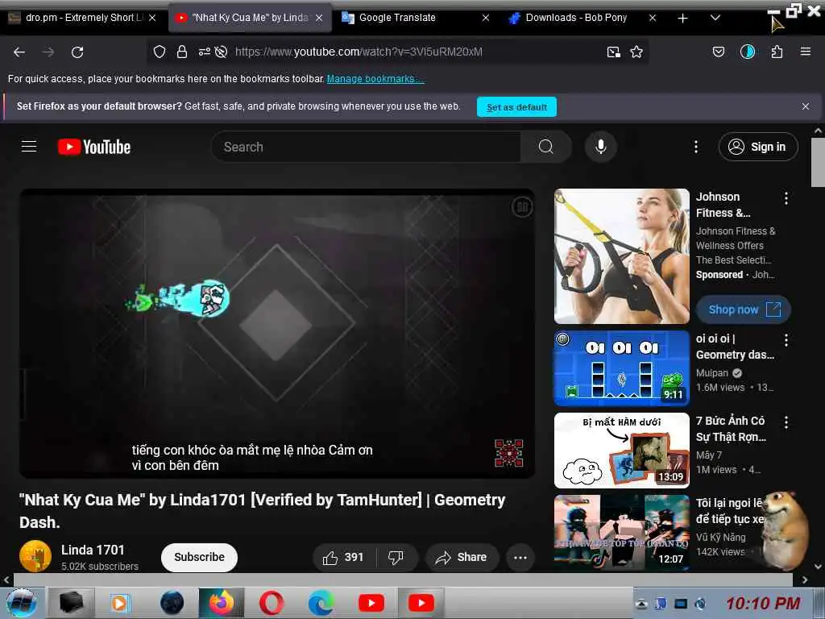Click the autoplay blocked icon in address bar
This screenshot has width=825, height=619.
pos(222,52)
